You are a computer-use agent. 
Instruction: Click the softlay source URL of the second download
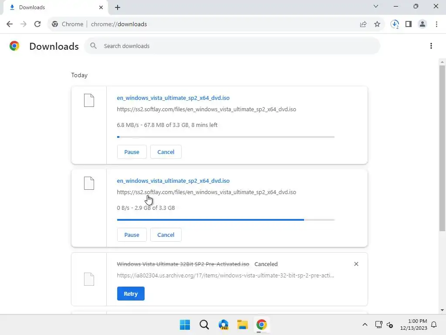(206, 192)
